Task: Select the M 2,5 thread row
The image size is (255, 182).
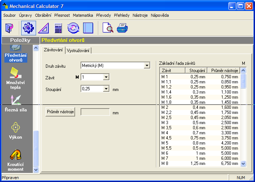Action: point(200,118)
